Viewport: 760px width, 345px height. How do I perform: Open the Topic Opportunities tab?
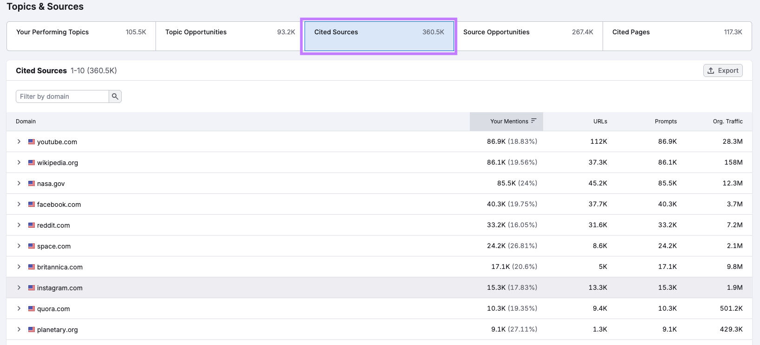pos(230,36)
